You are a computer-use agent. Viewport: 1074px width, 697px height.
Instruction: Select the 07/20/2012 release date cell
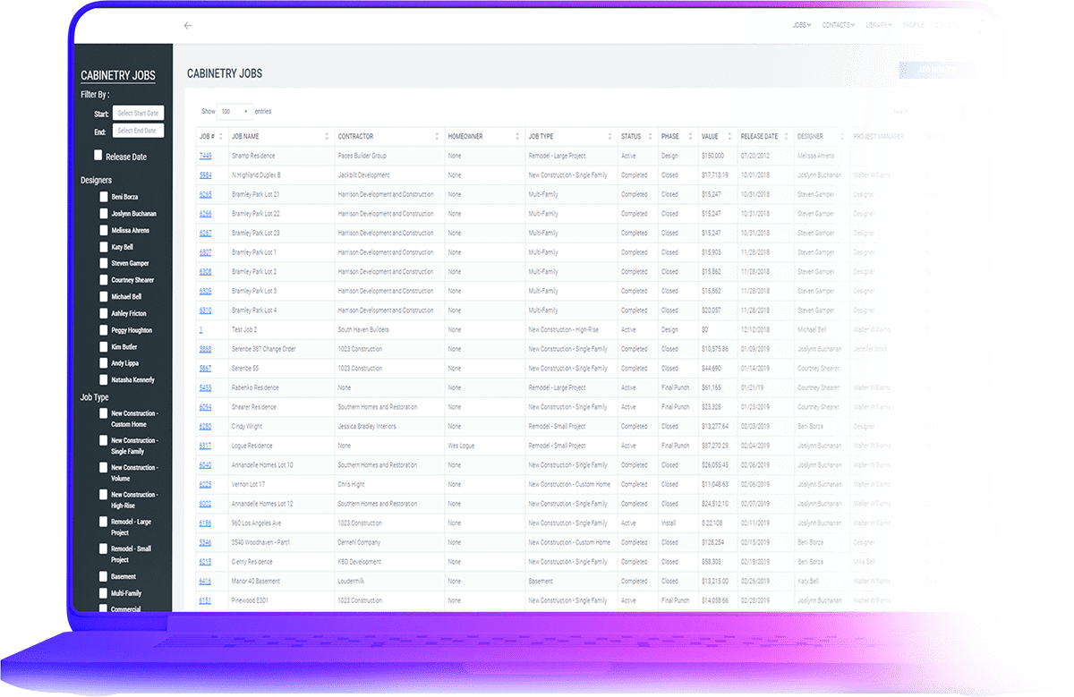pyautogui.click(x=765, y=156)
